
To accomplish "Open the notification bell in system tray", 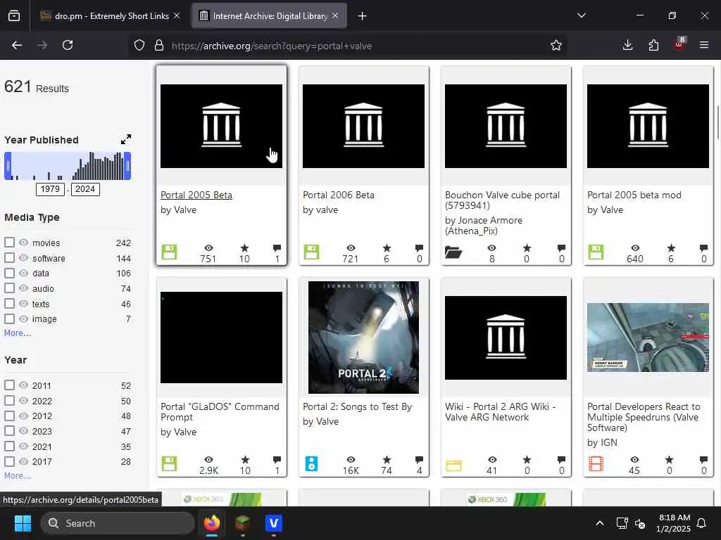I will pyautogui.click(x=702, y=523).
